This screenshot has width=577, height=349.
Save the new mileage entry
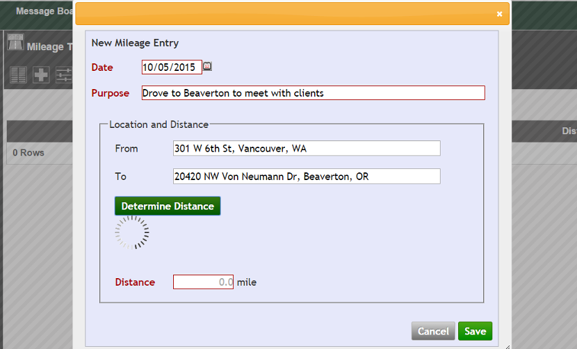[475, 332]
